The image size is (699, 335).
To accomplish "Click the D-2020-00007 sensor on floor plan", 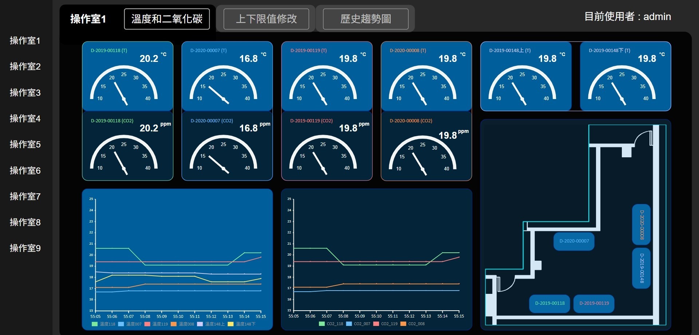I will (x=574, y=241).
